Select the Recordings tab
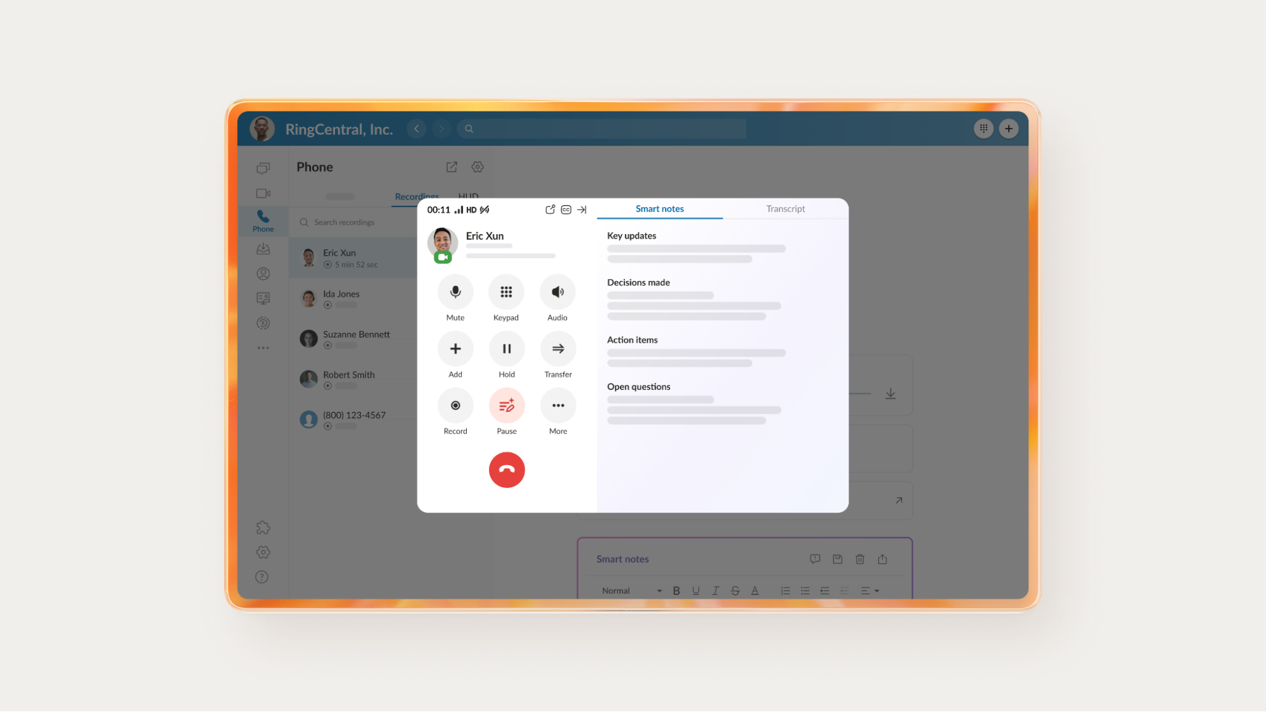The image size is (1266, 712). 415,196
